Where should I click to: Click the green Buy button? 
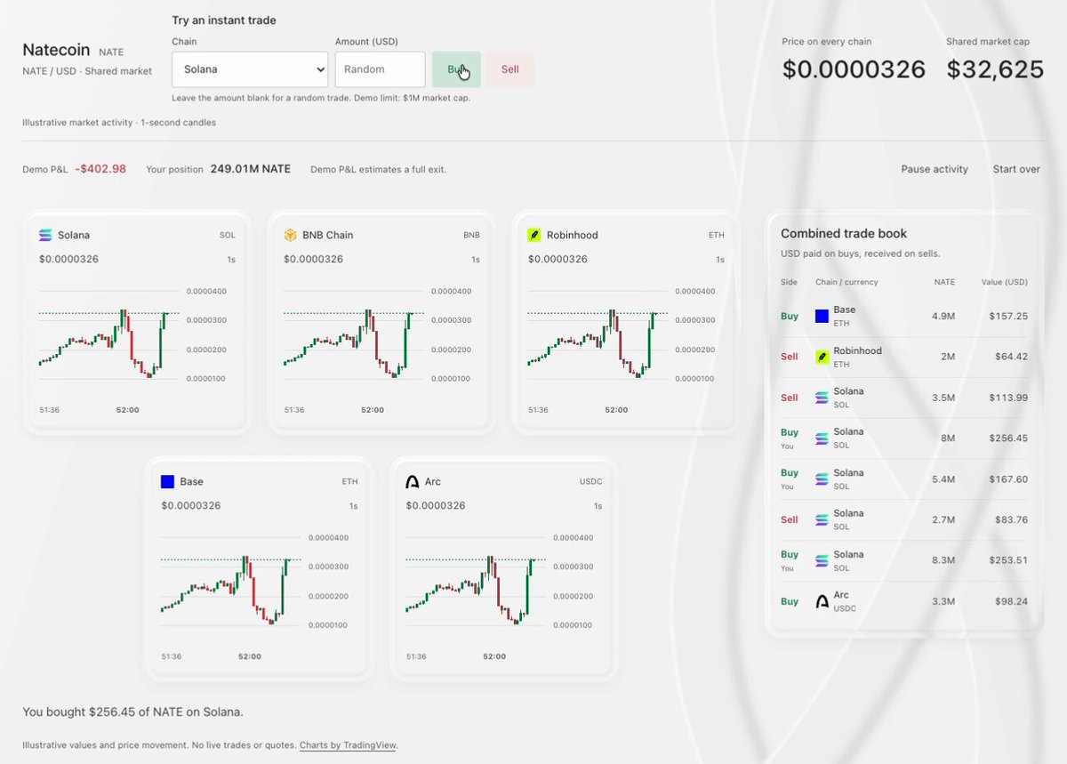(456, 69)
